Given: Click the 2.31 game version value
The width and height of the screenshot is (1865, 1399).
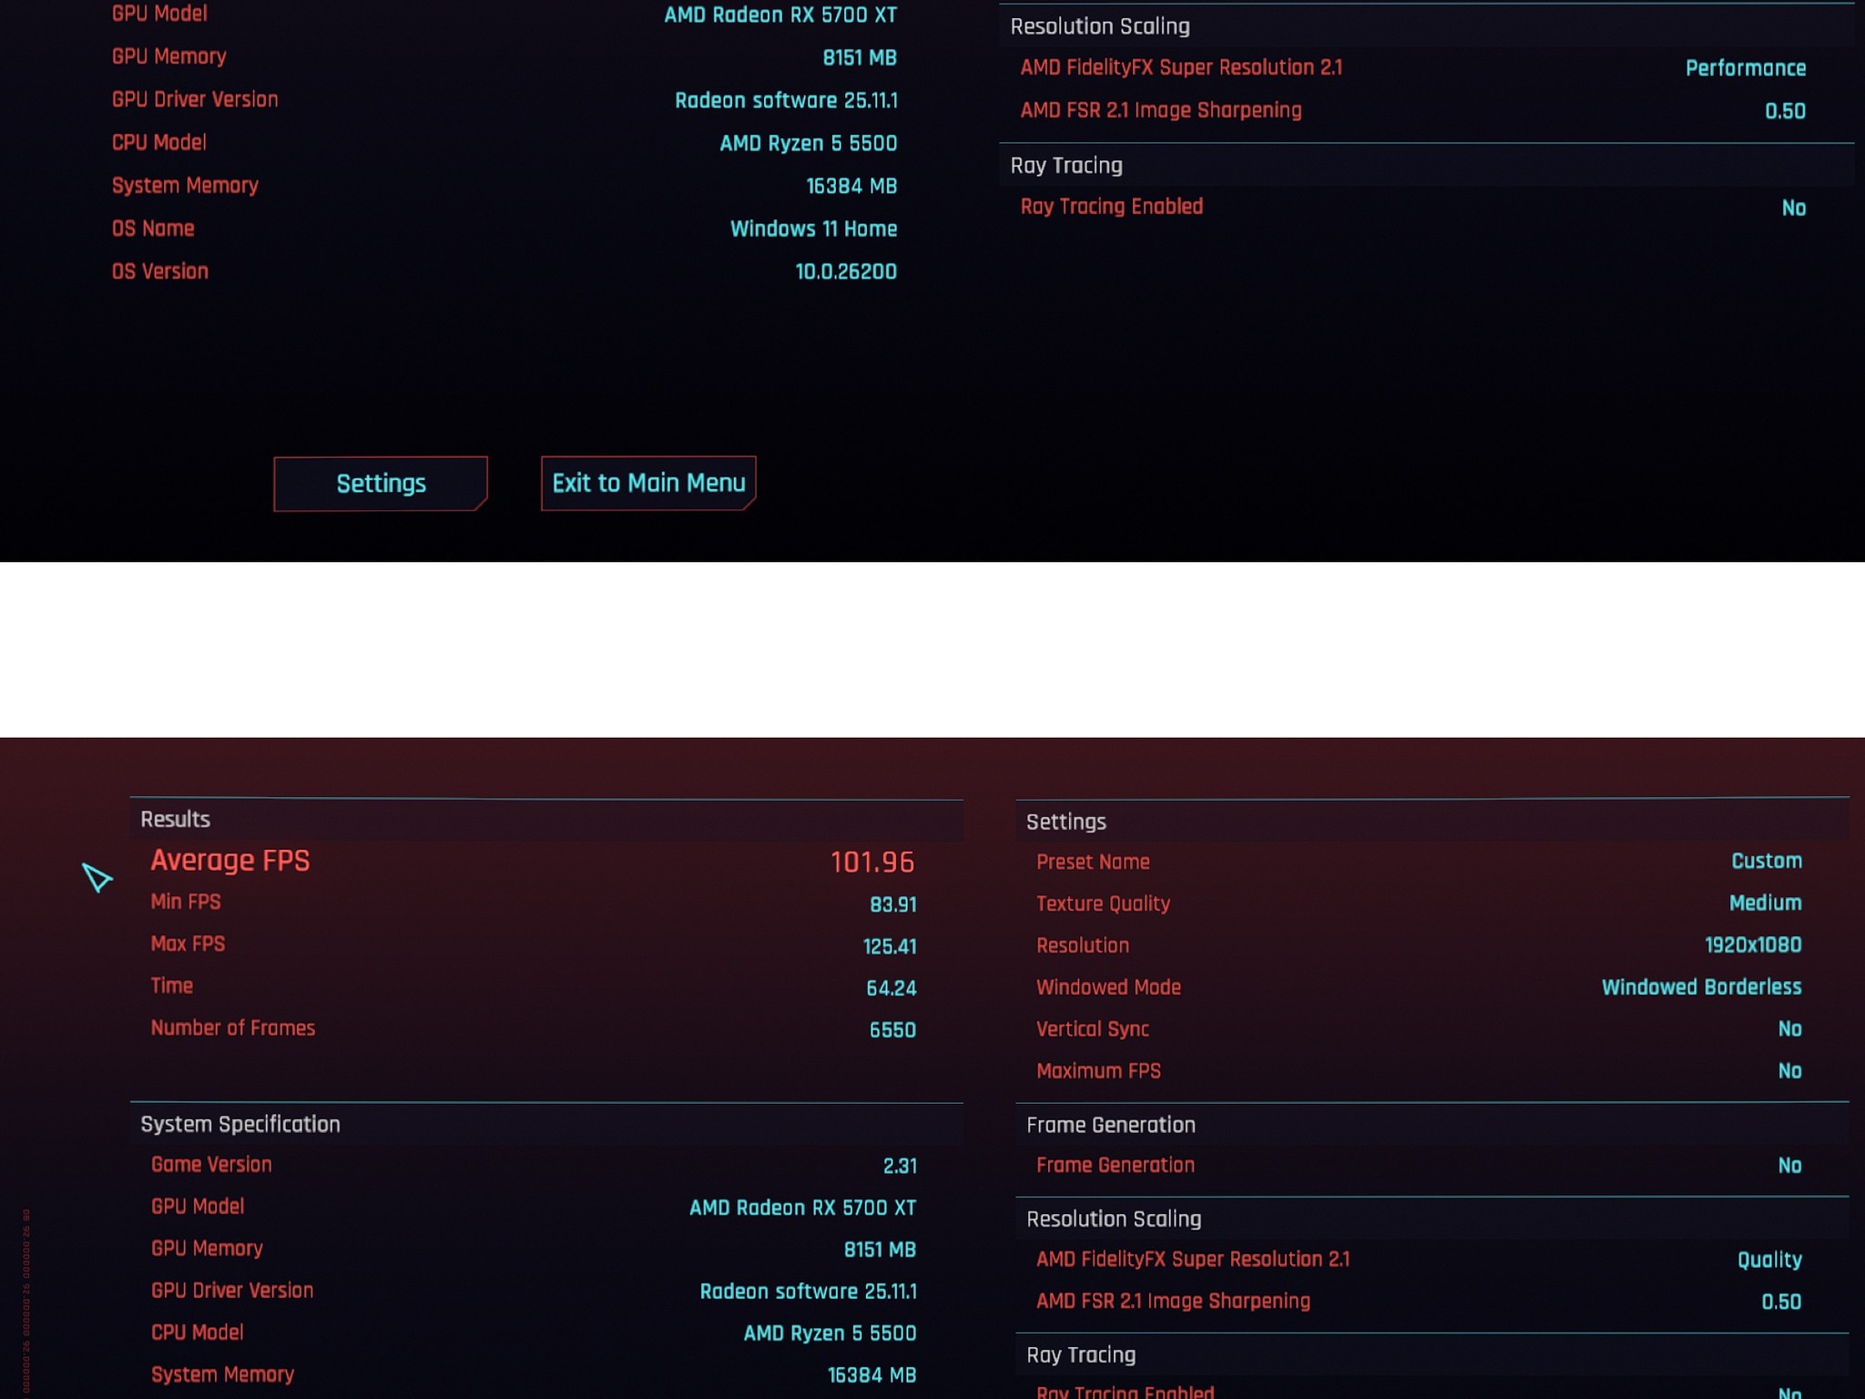Looking at the screenshot, I should (899, 1166).
